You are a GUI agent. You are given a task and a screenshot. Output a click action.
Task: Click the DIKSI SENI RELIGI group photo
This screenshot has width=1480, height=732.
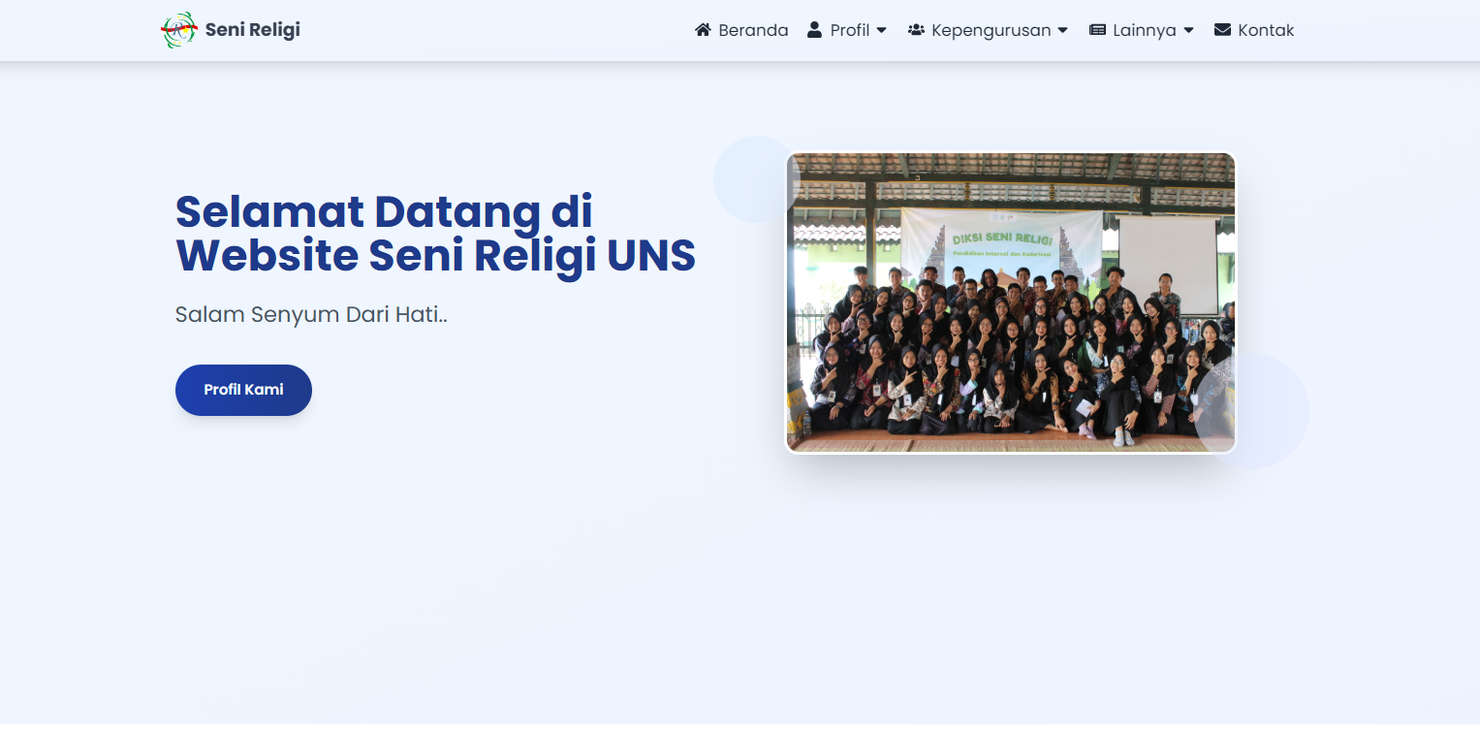click(1012, 301)
